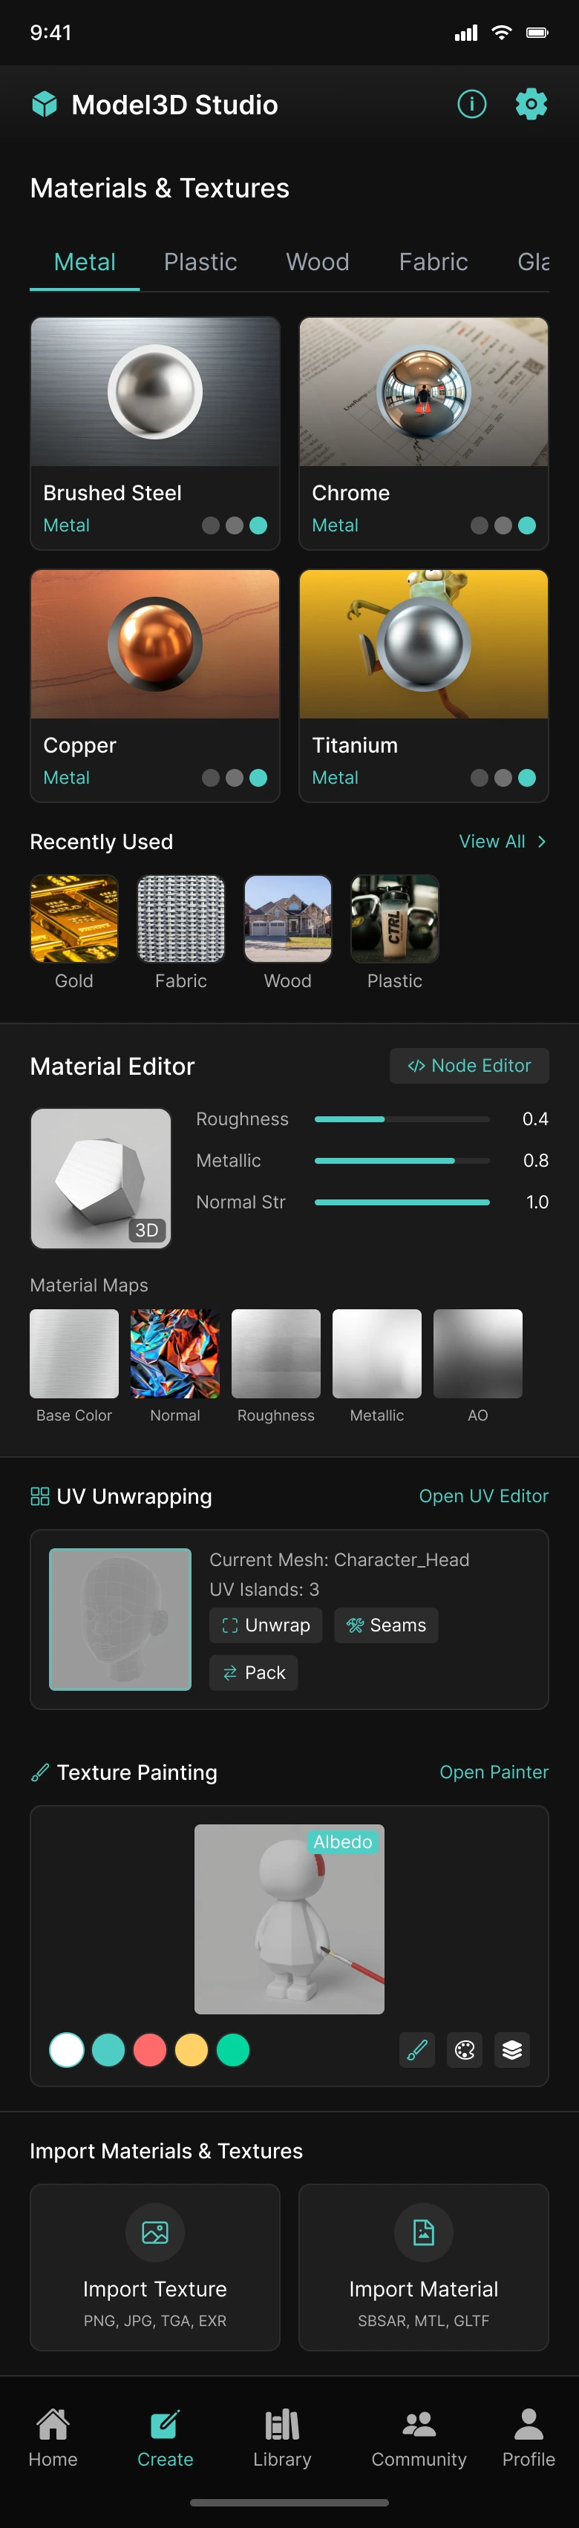The height and width of the screenshot is (2528, 579).
Task: Open the layers icon in Texture Painting
Action: click(x=512, y=2049)
